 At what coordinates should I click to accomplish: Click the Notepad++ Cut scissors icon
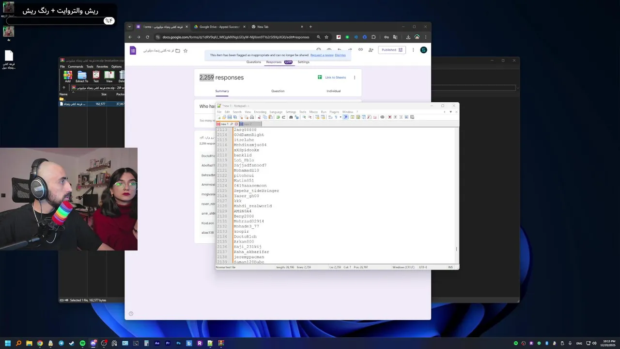259,117
